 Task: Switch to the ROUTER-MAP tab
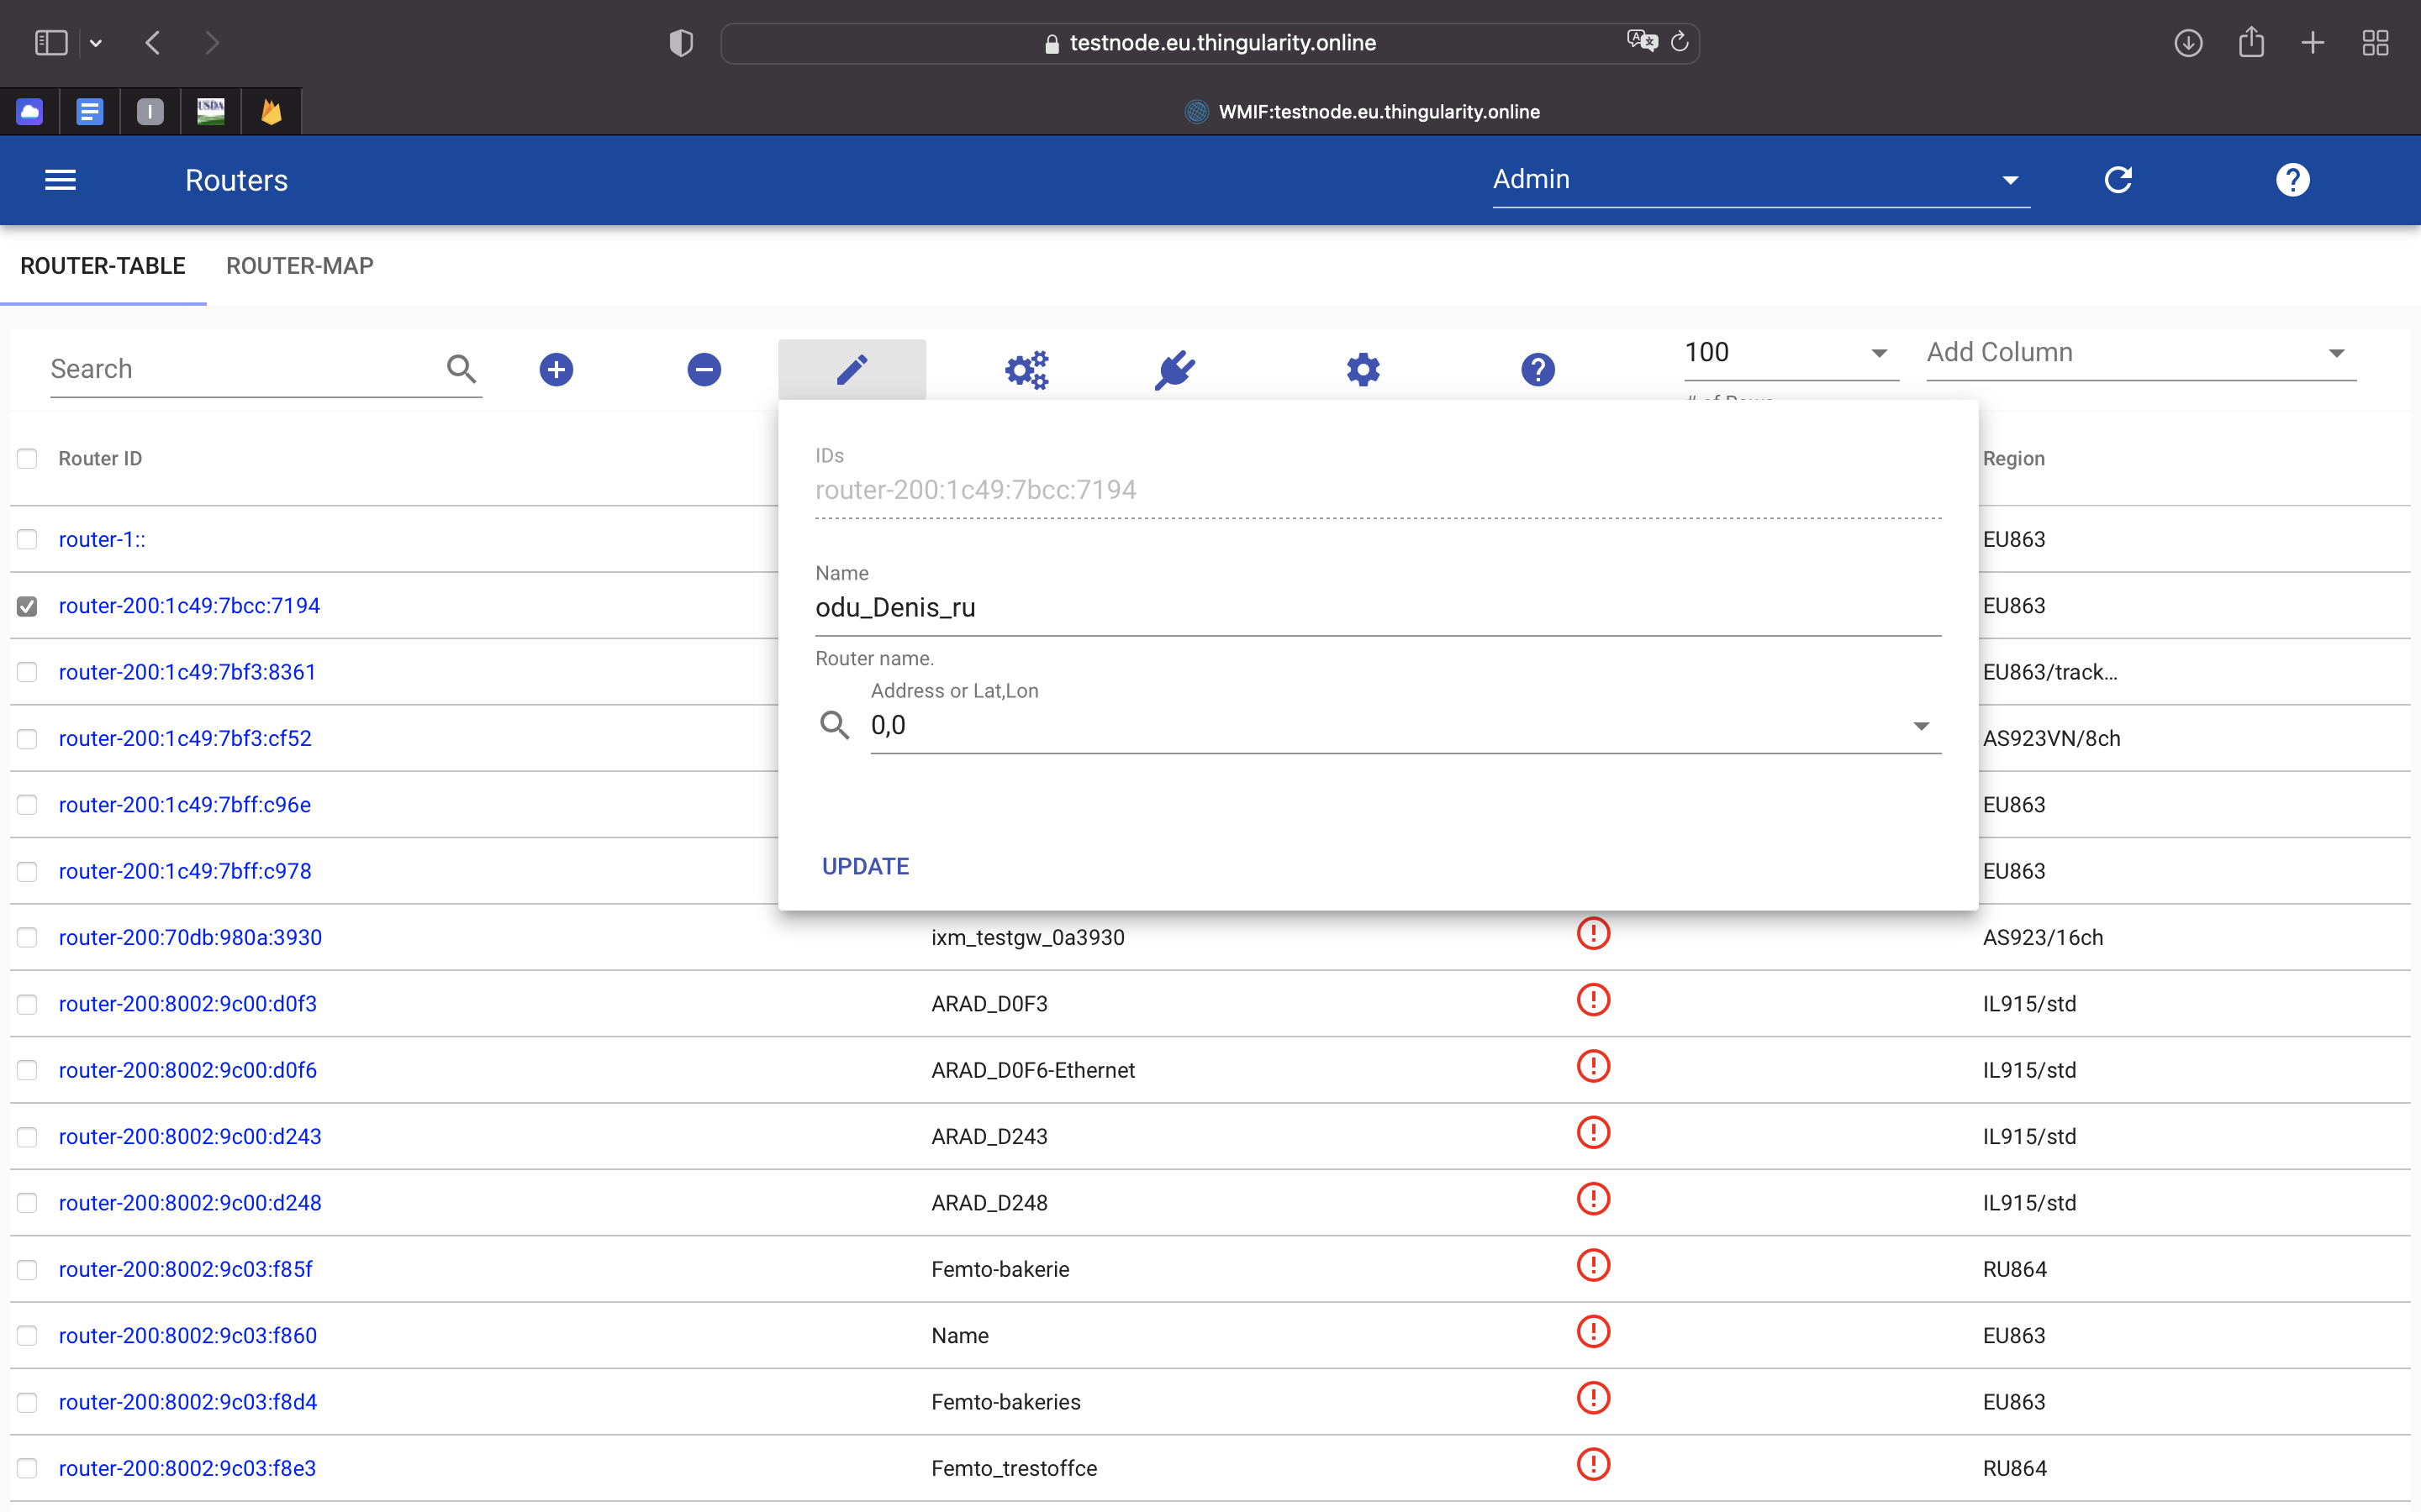[x=299, y=266]
